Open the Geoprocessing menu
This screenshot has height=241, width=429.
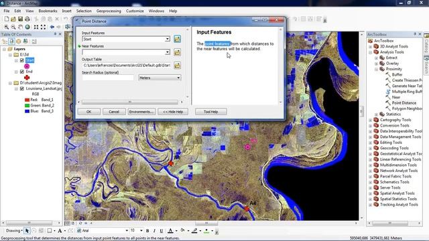(109, 11)
